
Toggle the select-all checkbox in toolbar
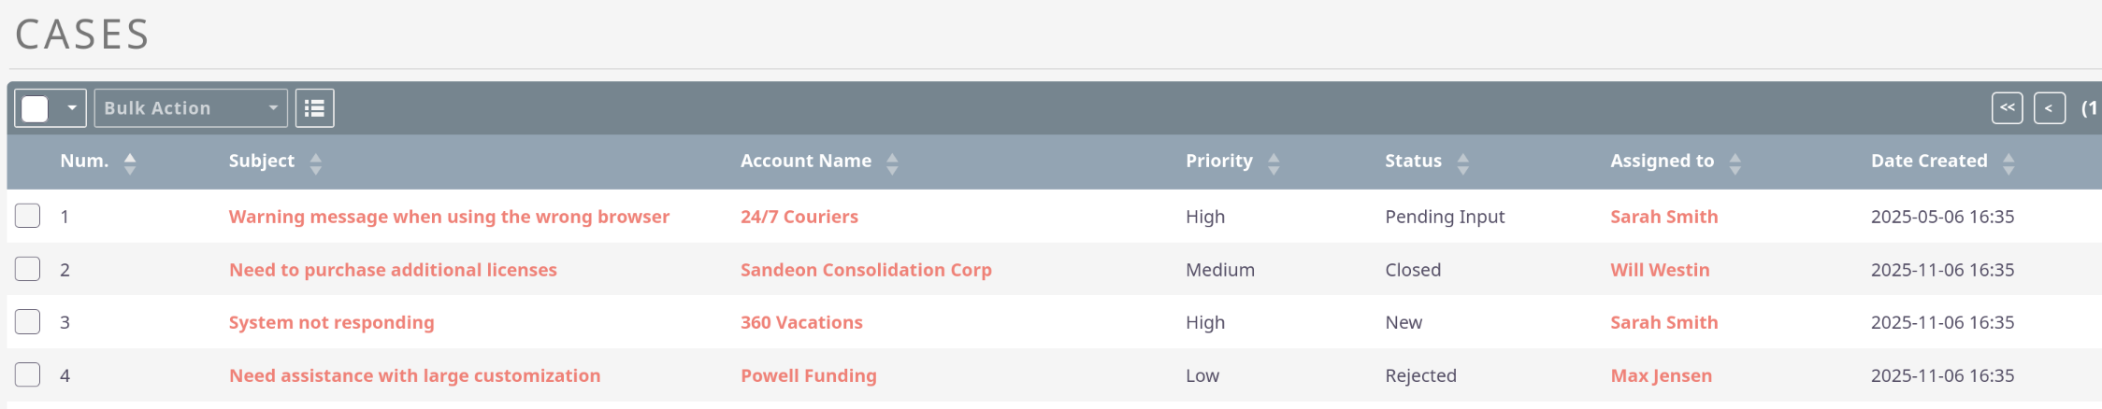tap(36, 108)
